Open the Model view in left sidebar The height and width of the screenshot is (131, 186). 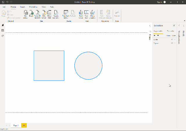click(x=3, y=36)
